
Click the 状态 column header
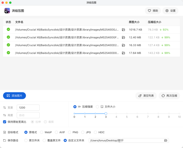[x=9, y=22]
